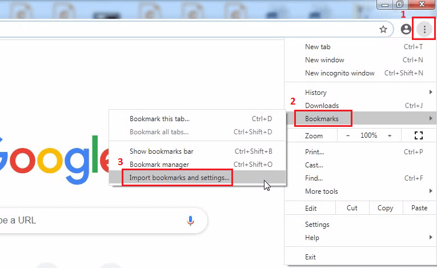Viewport: 437px width, 268px height.
Task: Expand the More tools submenu
Action: [x=361, y=191]
